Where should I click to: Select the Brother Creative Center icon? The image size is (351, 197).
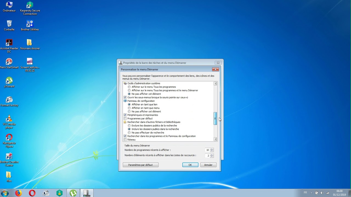[x=9, y=160]
